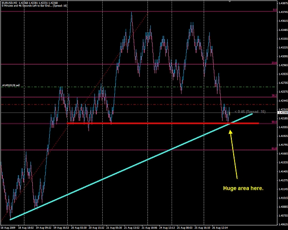Click the 1.40755 price axis label
Screen dimensions: 288x230
pyautogui.click(x=283, y=216)
